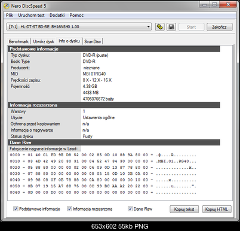Click the raw data row 0030
Viewport: 240px width, 231px height.
coord(103,174)
